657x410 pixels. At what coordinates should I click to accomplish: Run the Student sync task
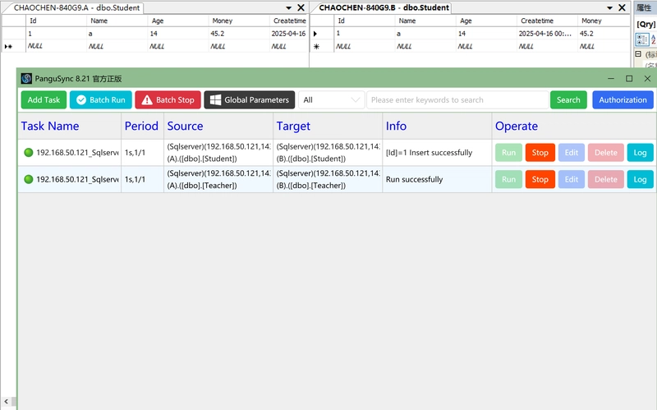pos(508,153)
